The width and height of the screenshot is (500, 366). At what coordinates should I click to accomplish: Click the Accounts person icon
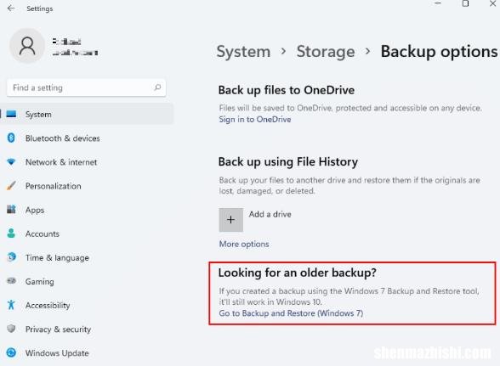pos(11,234)
